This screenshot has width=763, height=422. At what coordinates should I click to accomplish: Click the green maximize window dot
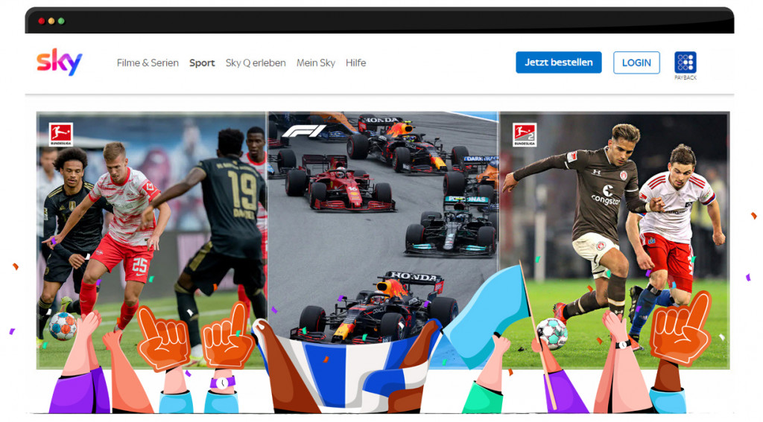(61, 21)
